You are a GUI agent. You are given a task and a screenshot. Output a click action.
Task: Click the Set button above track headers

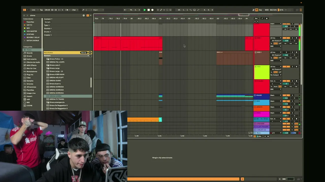[x=256, y=18]
